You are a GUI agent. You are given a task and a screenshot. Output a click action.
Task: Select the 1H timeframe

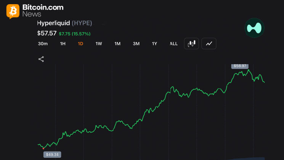(63, 44)
